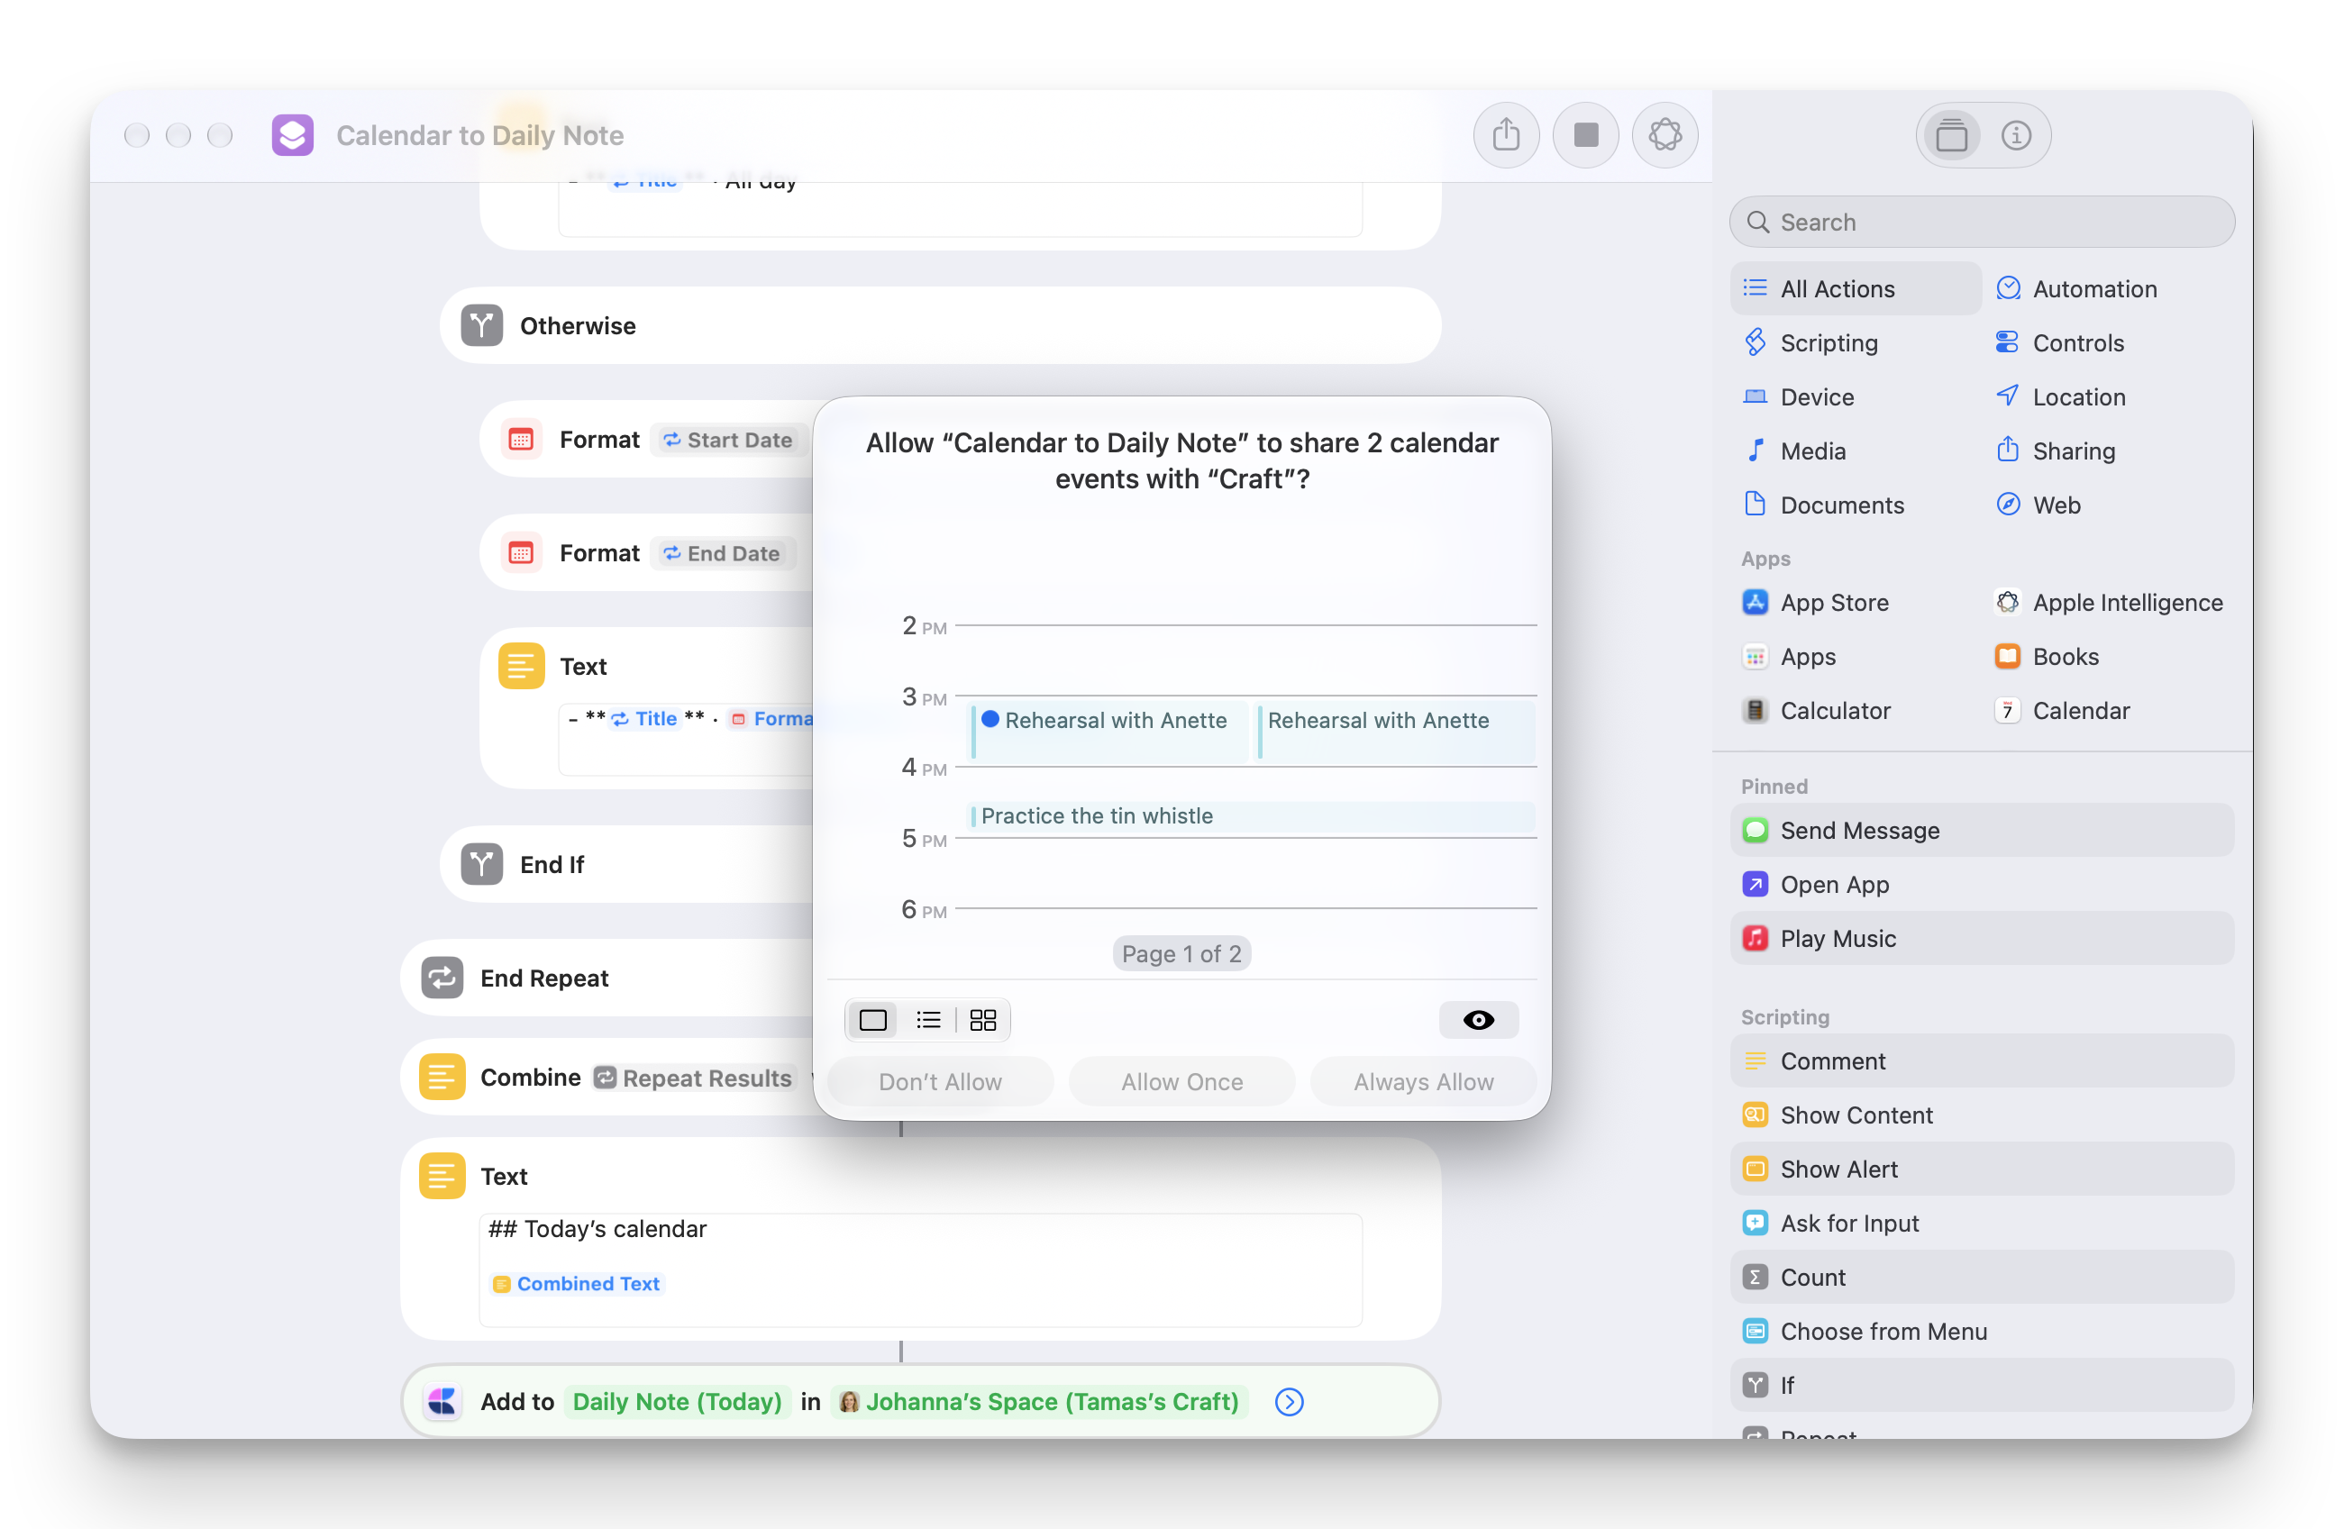Click the Repeat Results variable token
Screen dimensions: 2344x1529
click(x=694, y=1078)
